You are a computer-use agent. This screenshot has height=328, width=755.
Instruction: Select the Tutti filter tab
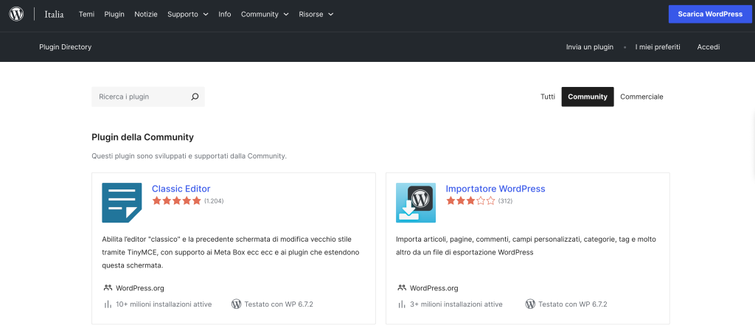[x=548, y=97]
